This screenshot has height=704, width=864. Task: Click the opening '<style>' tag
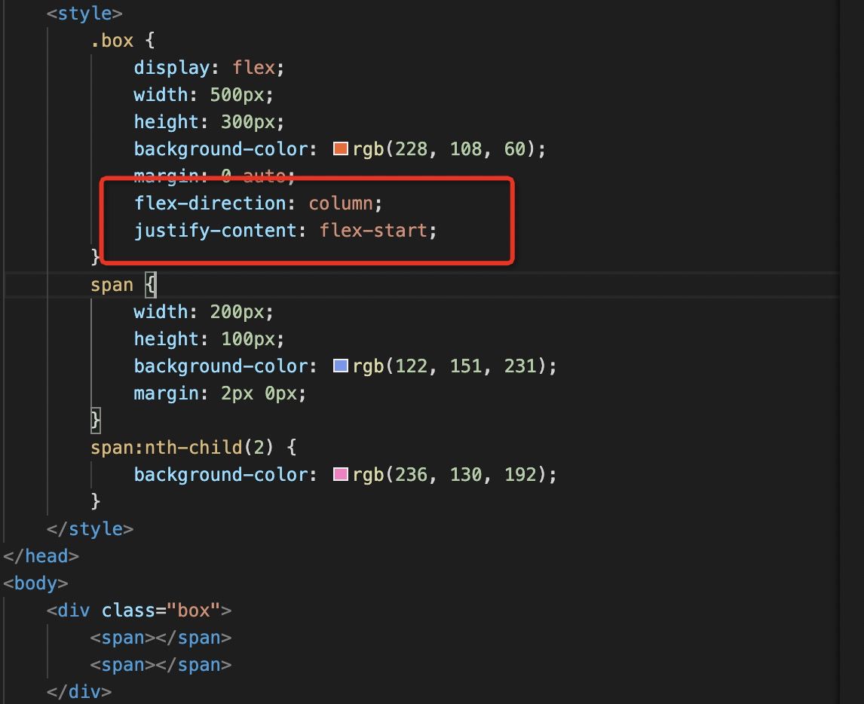tap(84, 14)
